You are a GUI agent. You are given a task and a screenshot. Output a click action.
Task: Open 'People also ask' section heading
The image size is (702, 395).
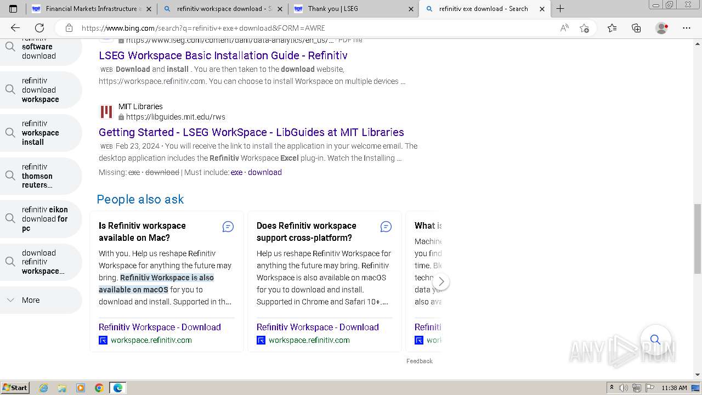coord(140,199)
